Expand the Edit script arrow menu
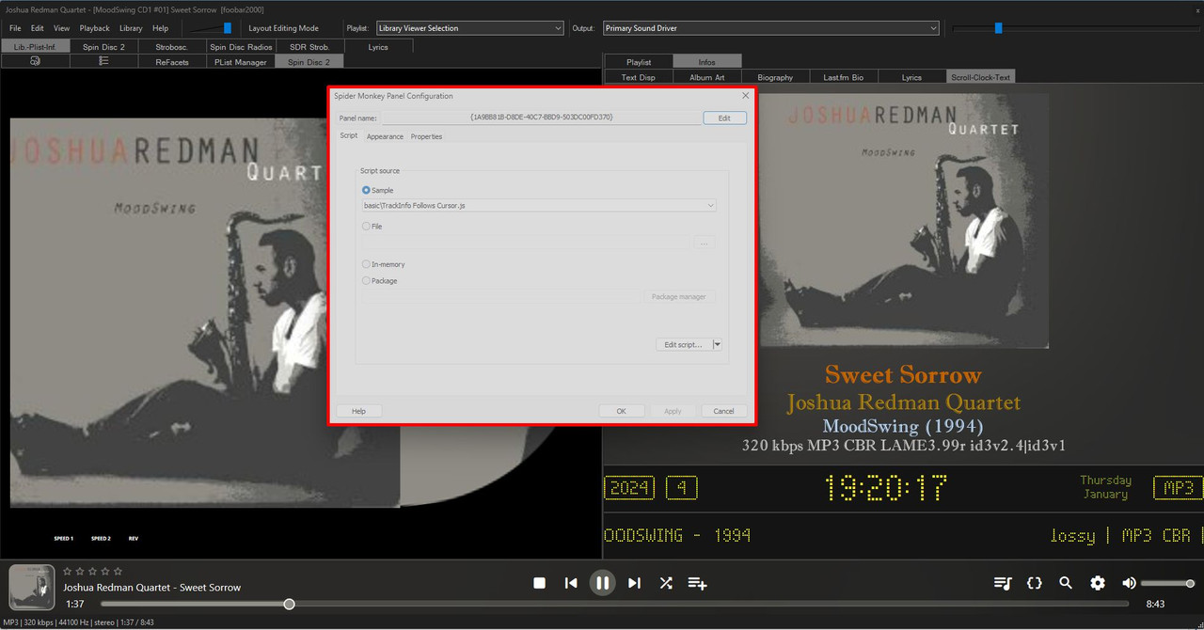 coord(718,345)
